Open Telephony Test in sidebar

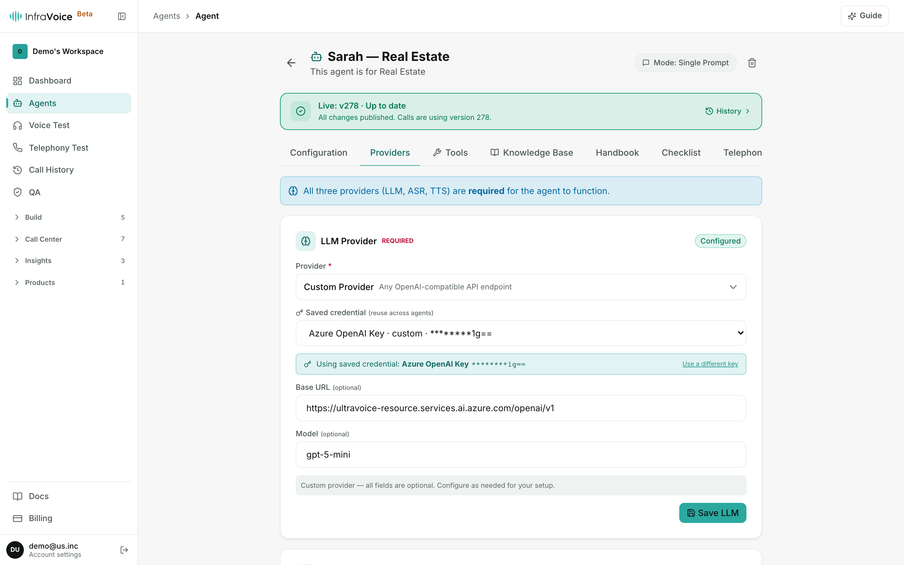point(69,148)
